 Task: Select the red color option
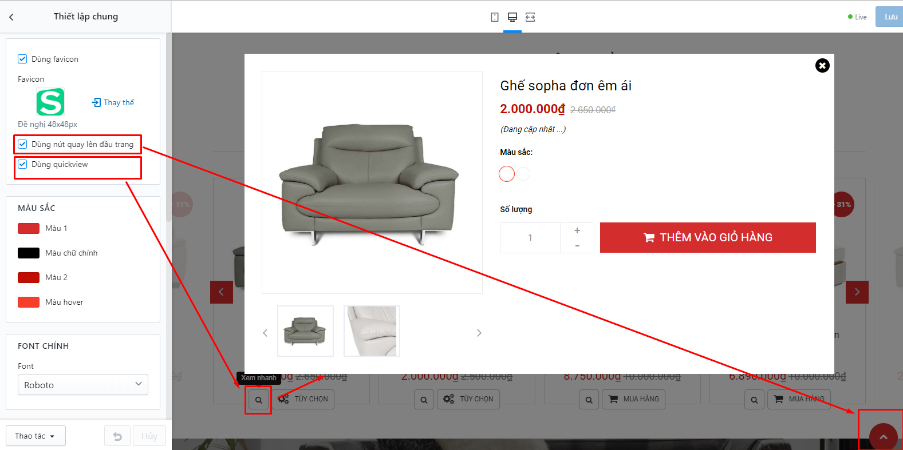[x=507, y=174]
